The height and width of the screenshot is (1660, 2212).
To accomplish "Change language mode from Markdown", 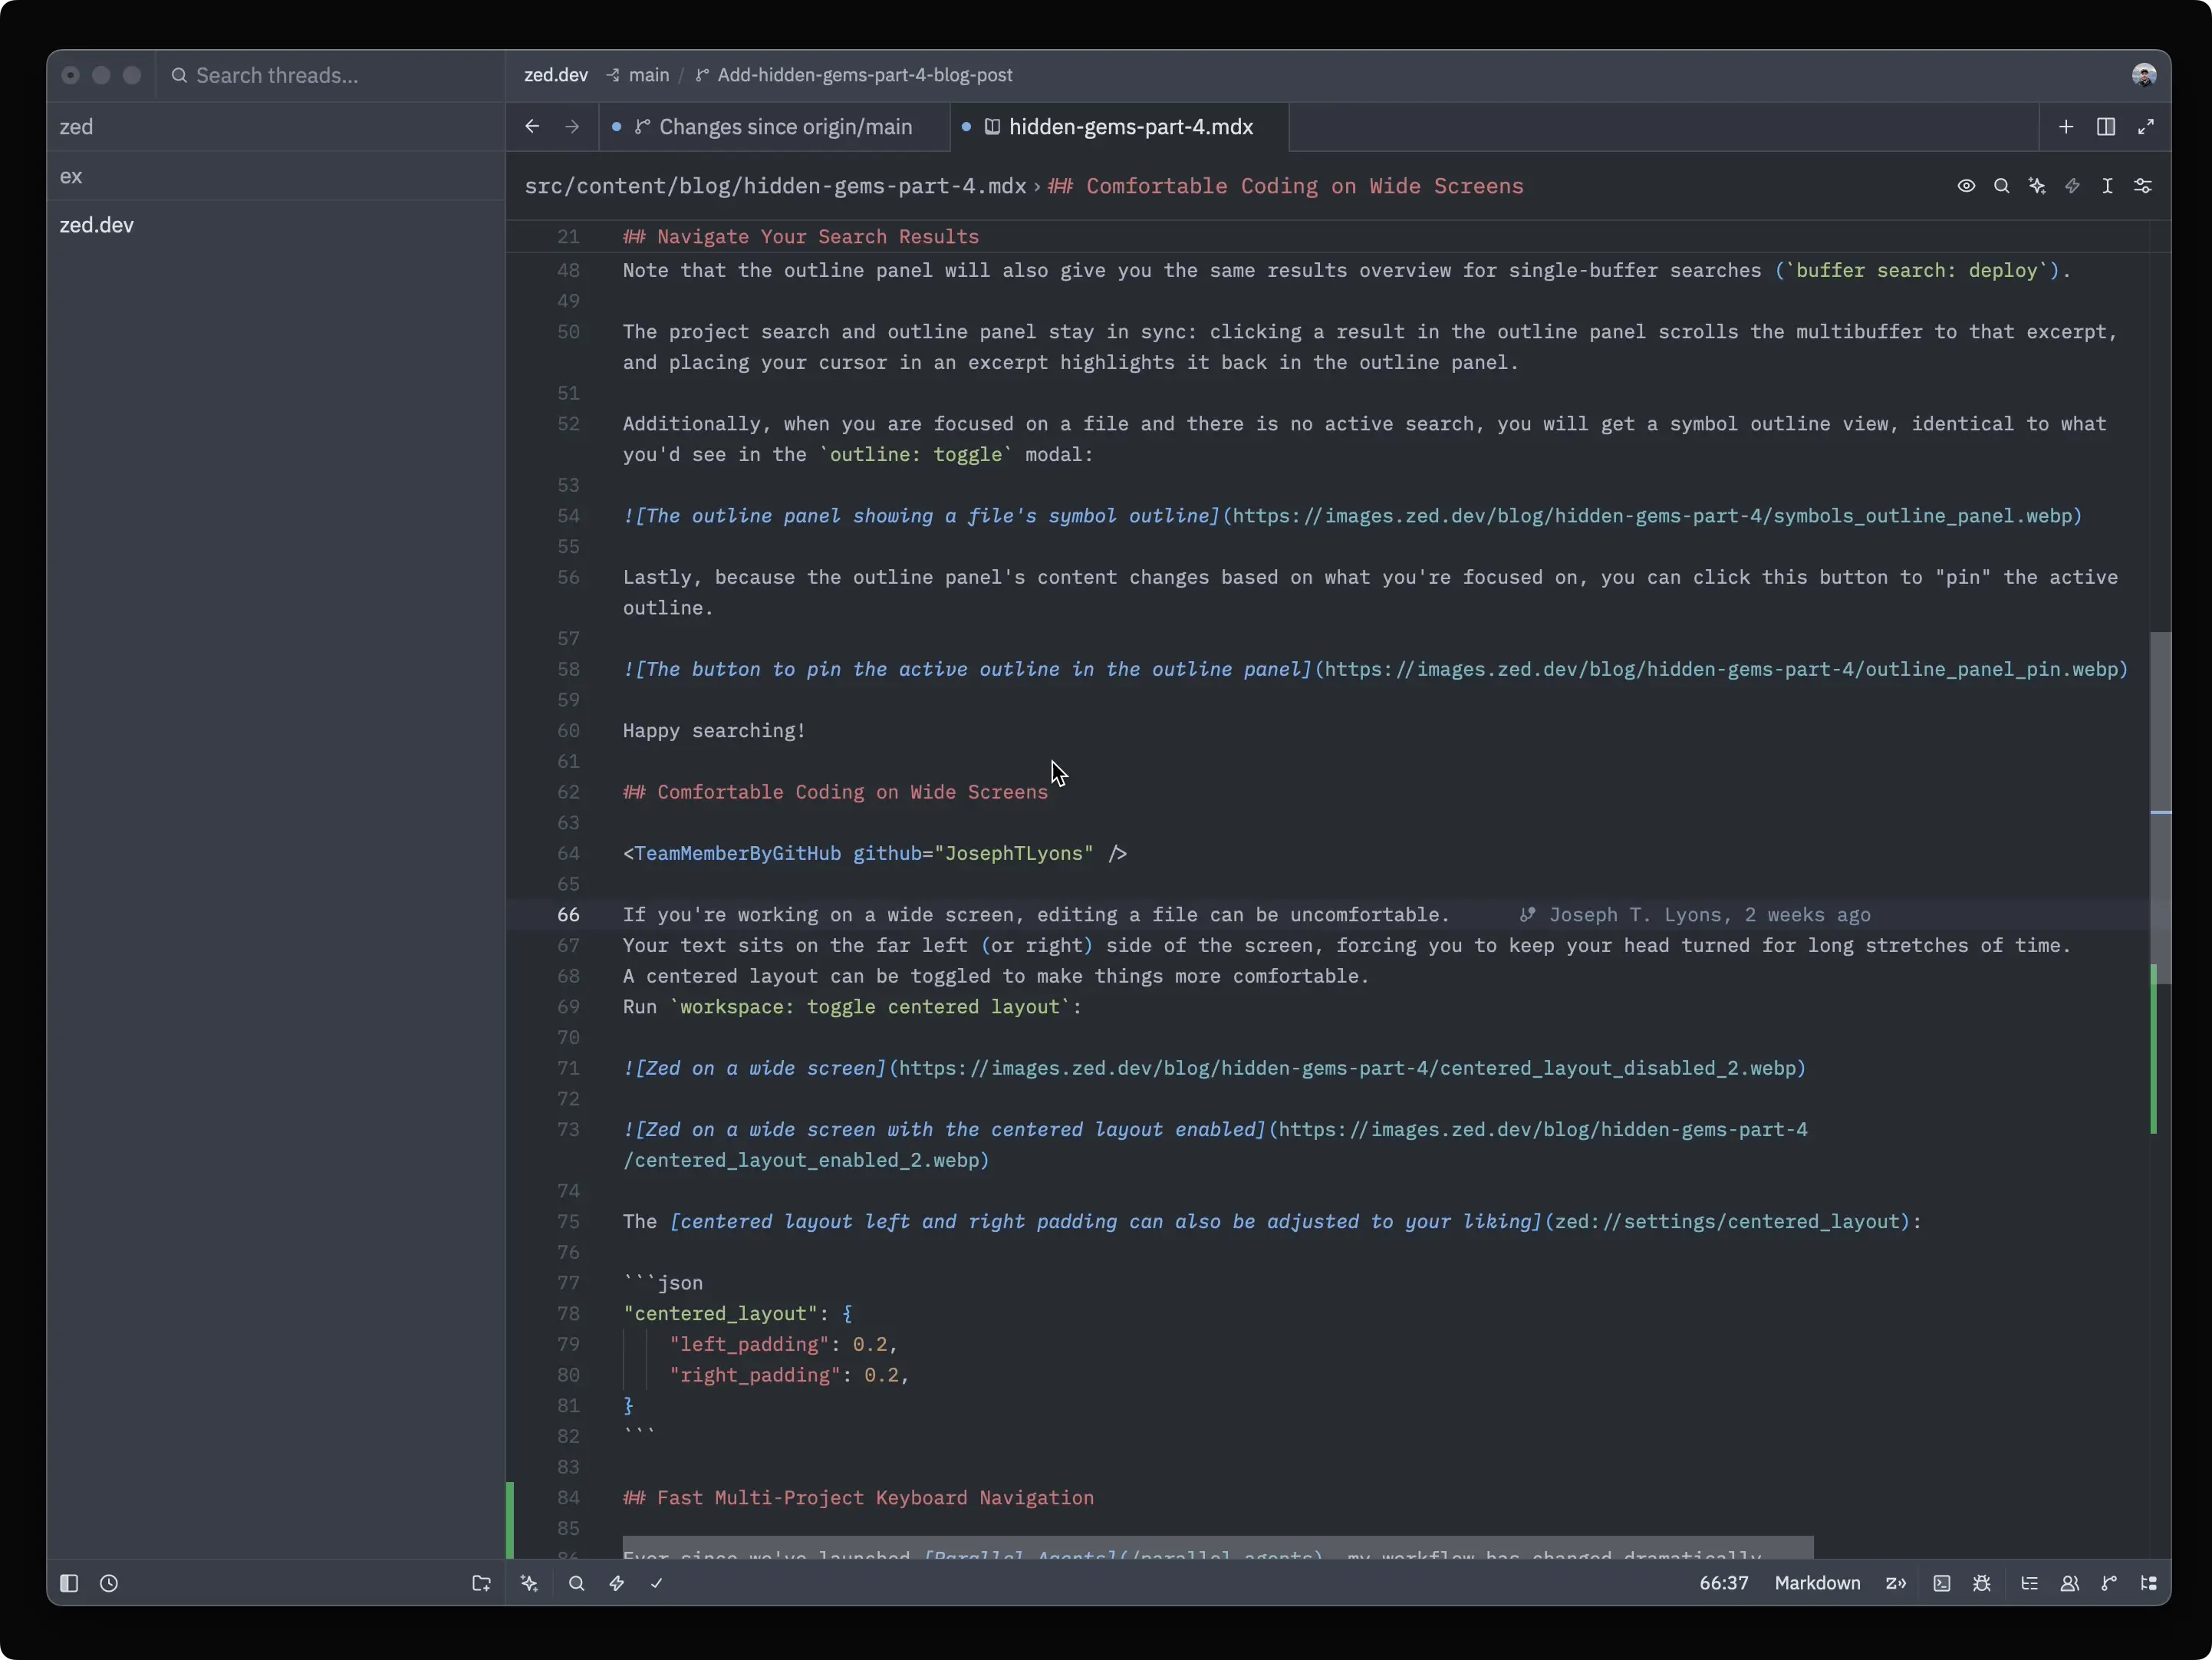I will pos(1817,1583).
